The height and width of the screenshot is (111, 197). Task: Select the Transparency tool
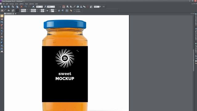2,40
